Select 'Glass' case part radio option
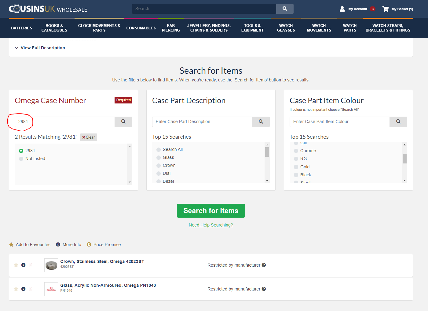This screenshot has height=311, width=428. (159, 158)
